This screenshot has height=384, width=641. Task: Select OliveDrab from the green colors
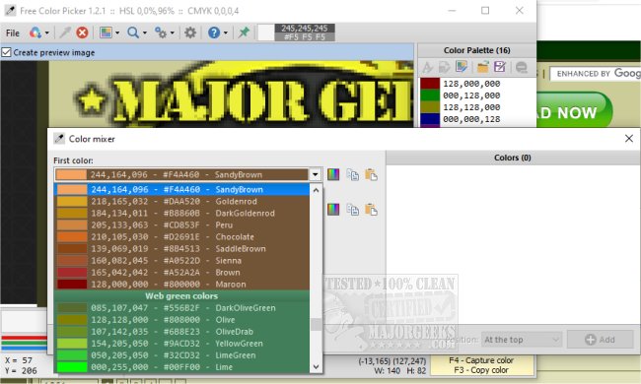click(x=181, y=332)
